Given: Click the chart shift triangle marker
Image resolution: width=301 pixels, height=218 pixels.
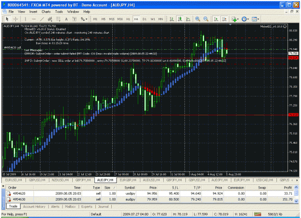Looking at the screenshot, I should click(230, 25).
